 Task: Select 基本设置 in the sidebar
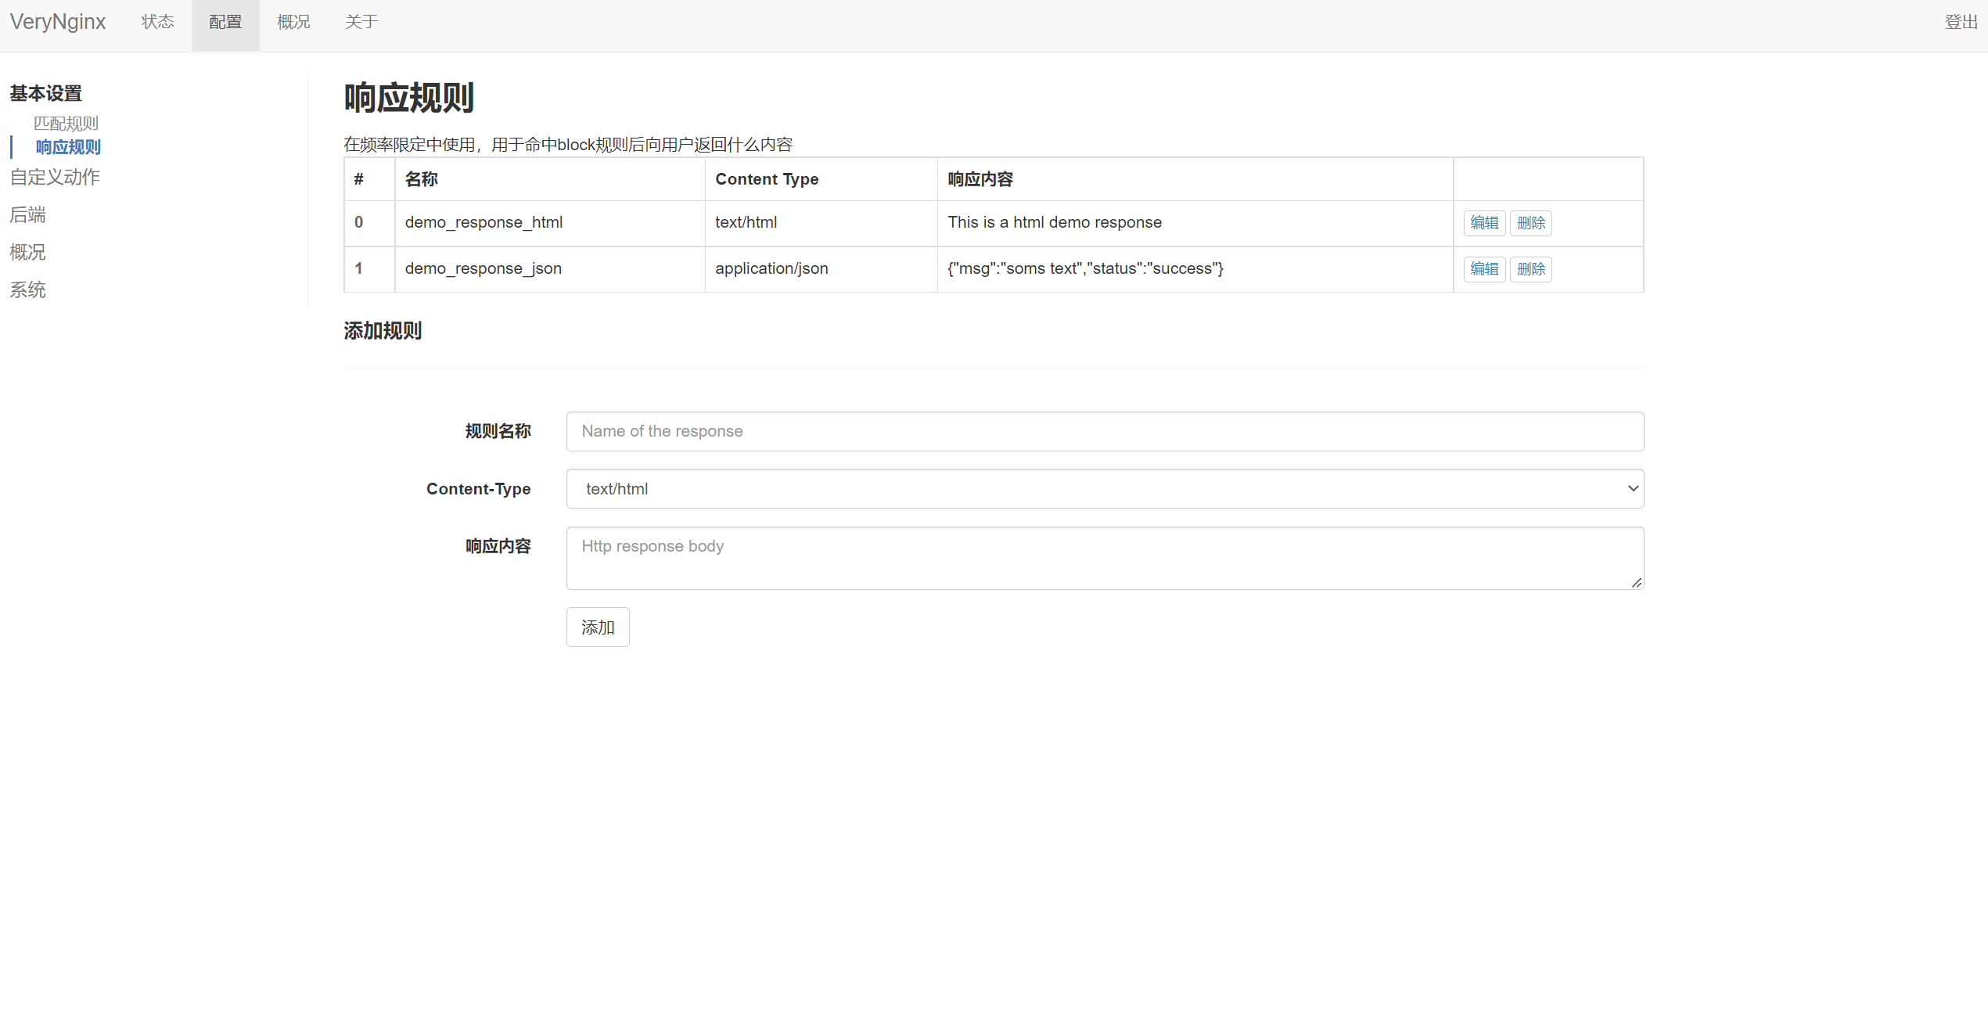[x=46, y=93]
